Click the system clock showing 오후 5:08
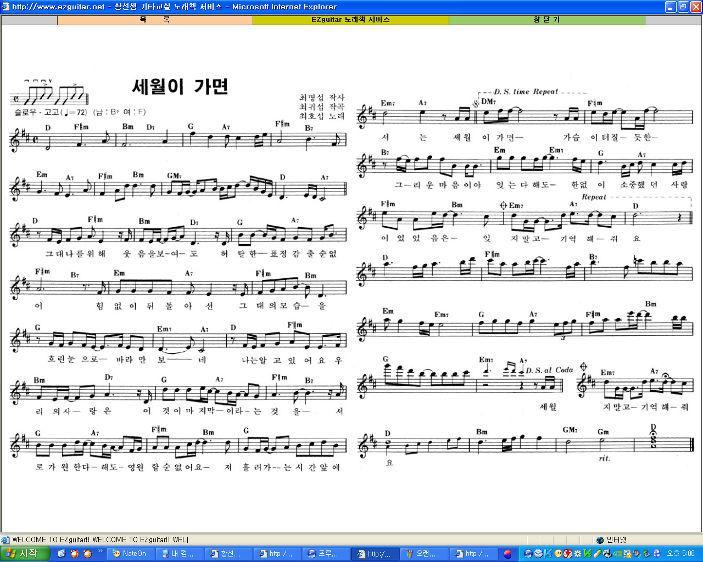 (680, 554)
